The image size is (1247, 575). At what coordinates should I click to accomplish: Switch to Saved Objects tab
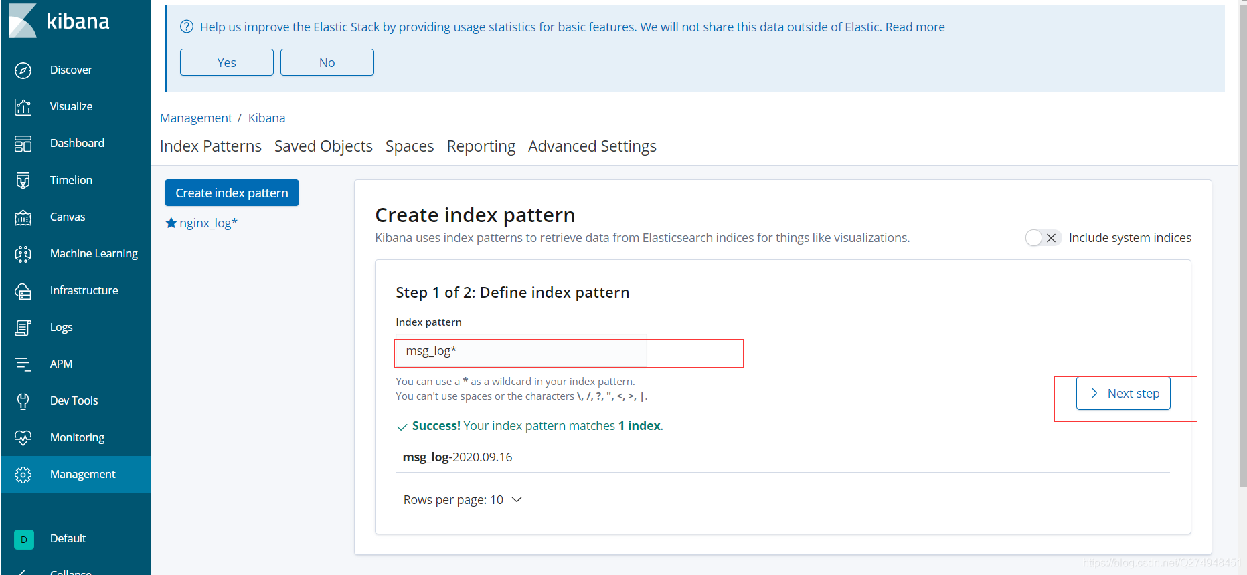pos(323,146)
